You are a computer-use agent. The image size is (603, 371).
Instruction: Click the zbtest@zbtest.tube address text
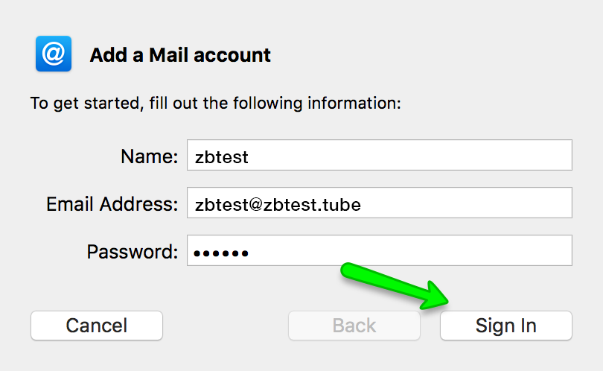click(x=277, y=204)
